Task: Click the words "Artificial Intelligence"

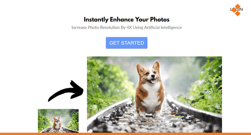Action: (x=163, y=27)
